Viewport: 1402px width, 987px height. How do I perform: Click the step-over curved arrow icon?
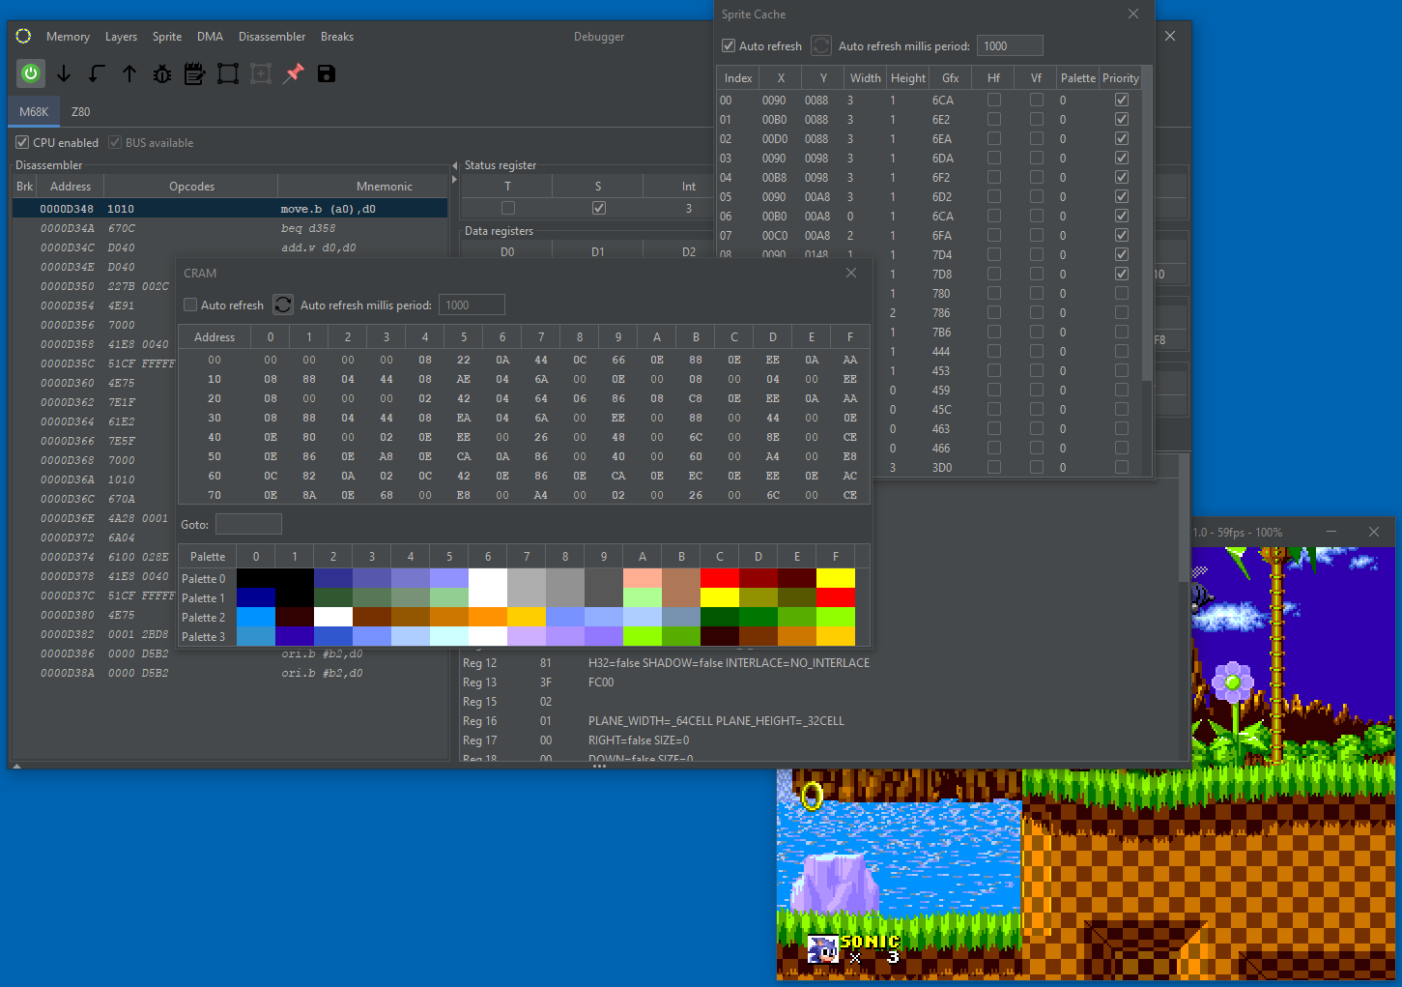coord(97,73)
